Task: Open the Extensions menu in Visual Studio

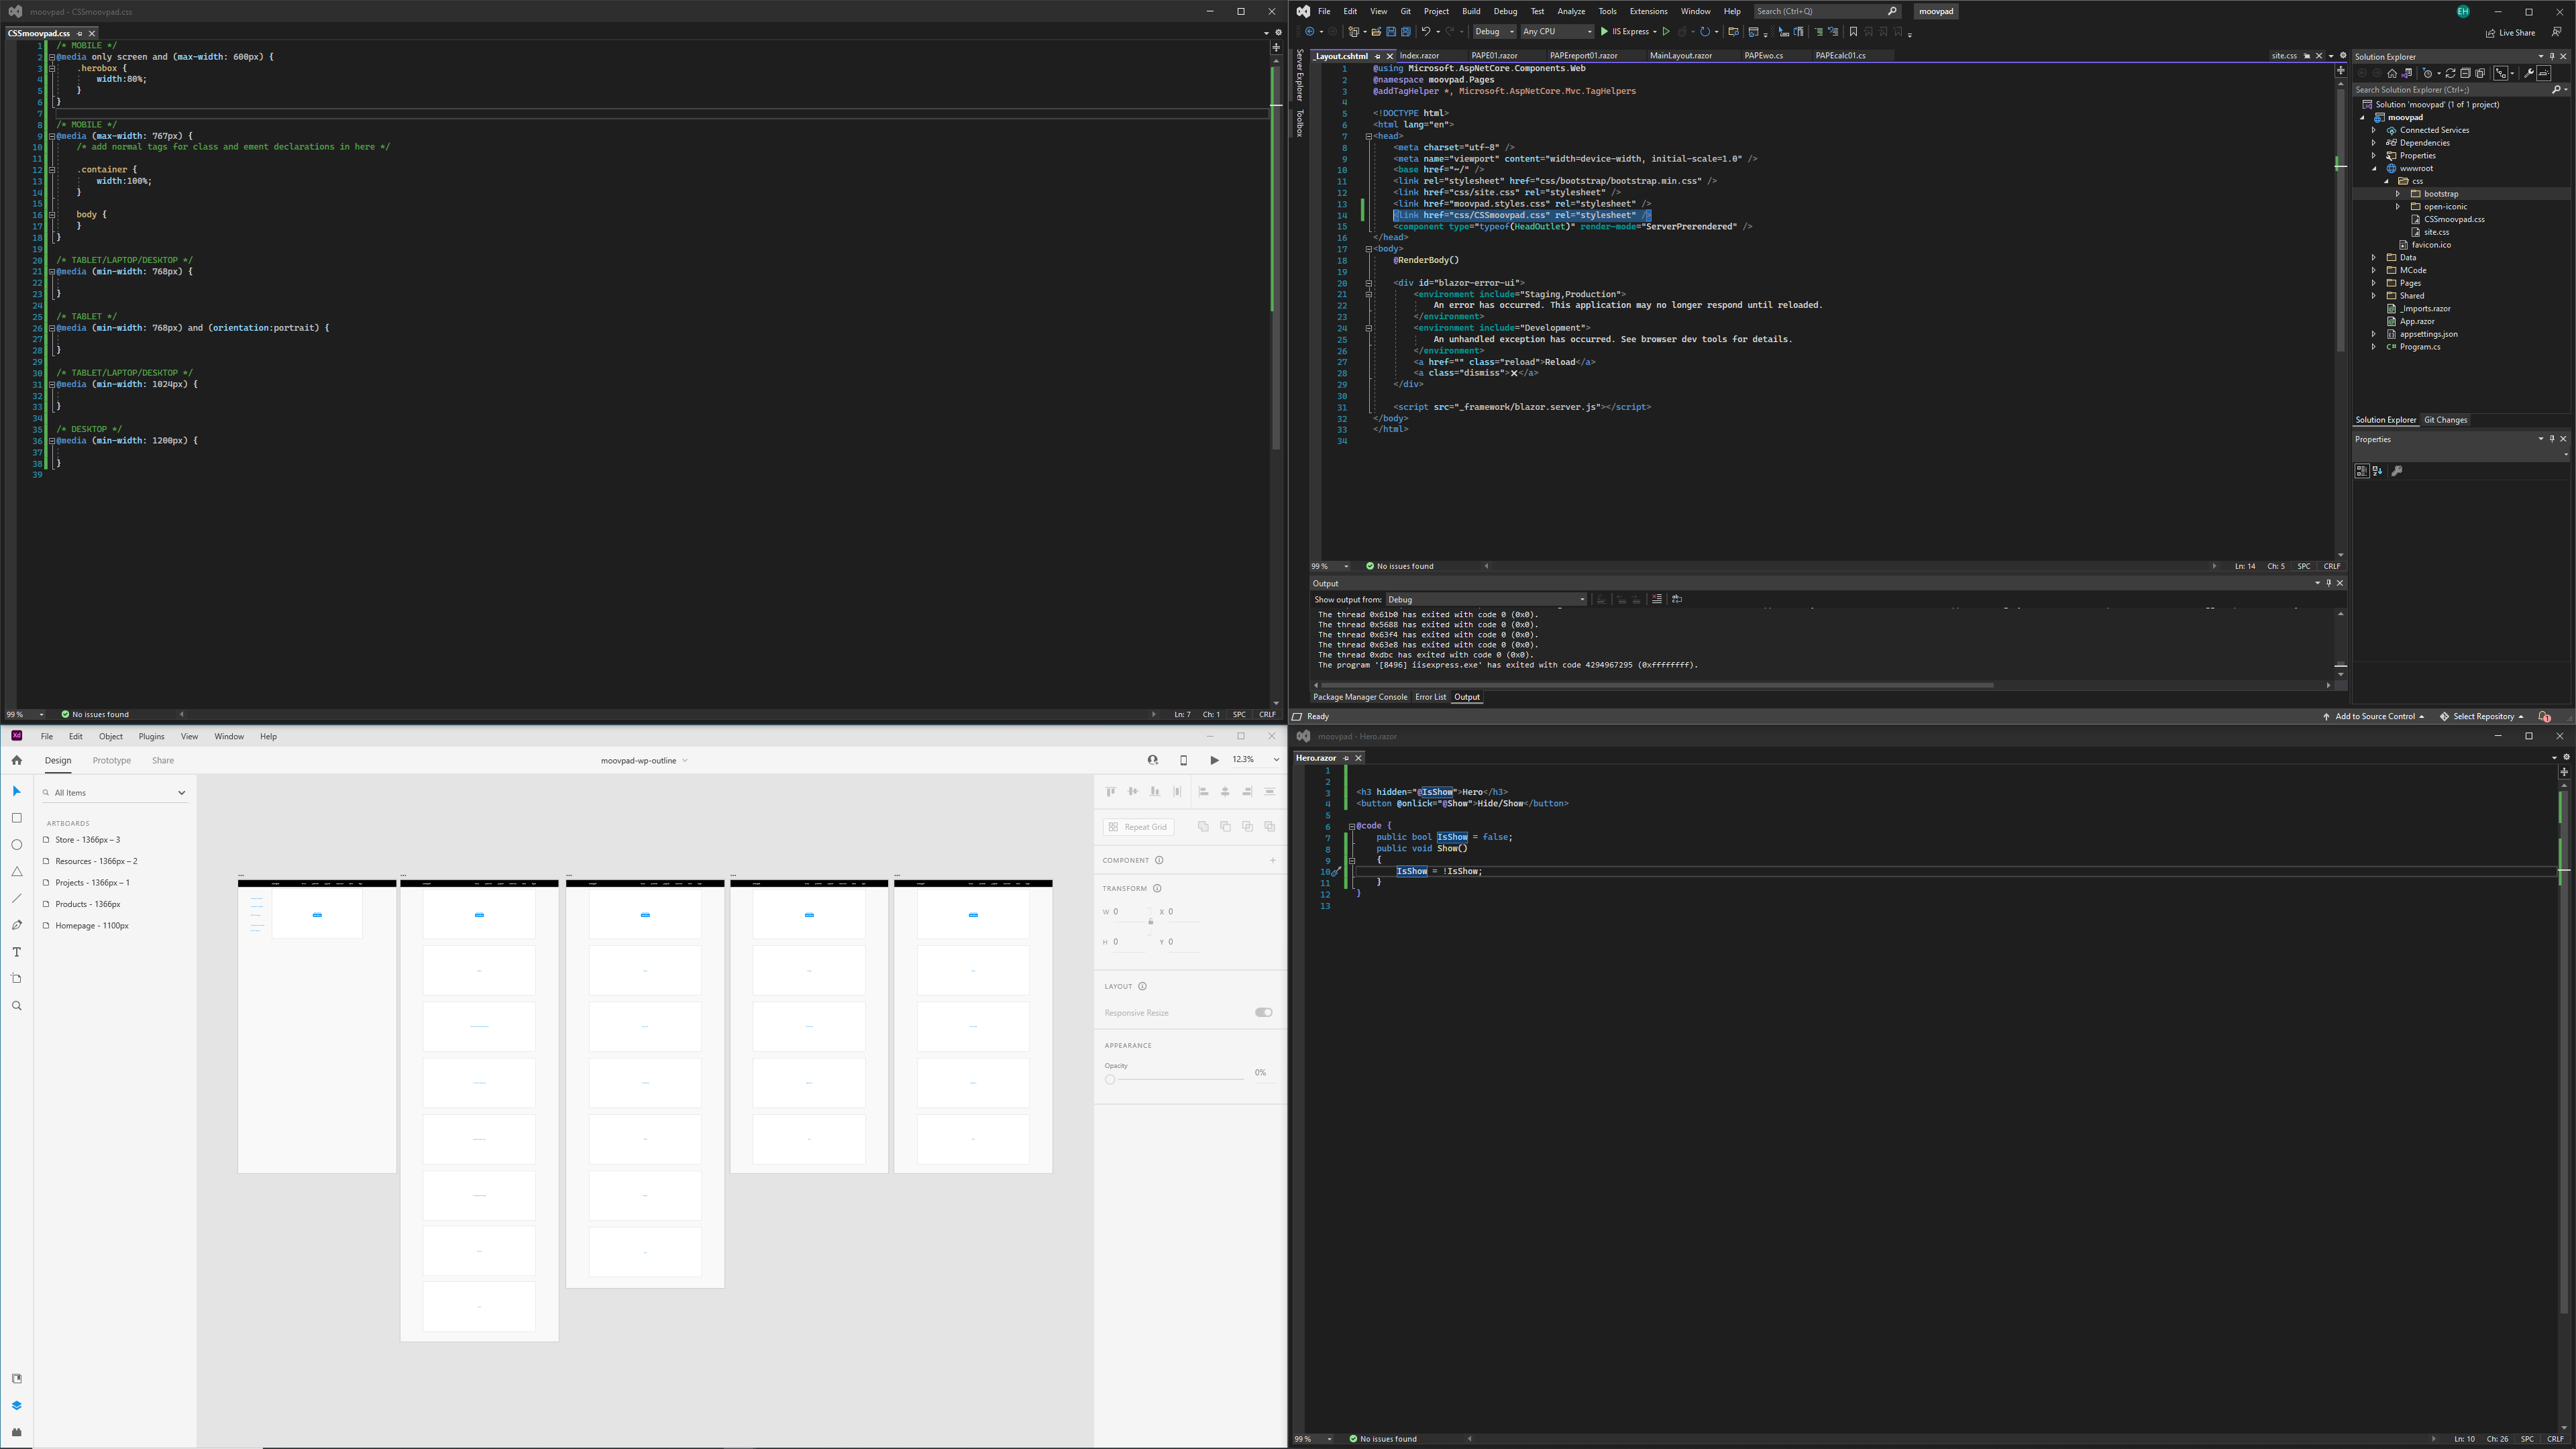Action: pos(1649,11)
